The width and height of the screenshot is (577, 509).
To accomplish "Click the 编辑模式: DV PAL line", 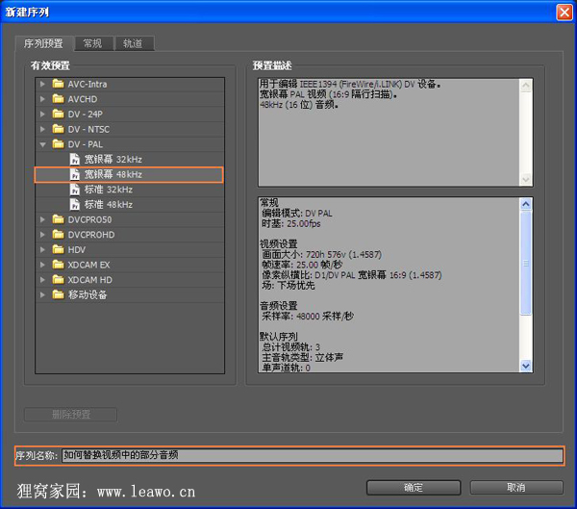I will click(297, 214).
